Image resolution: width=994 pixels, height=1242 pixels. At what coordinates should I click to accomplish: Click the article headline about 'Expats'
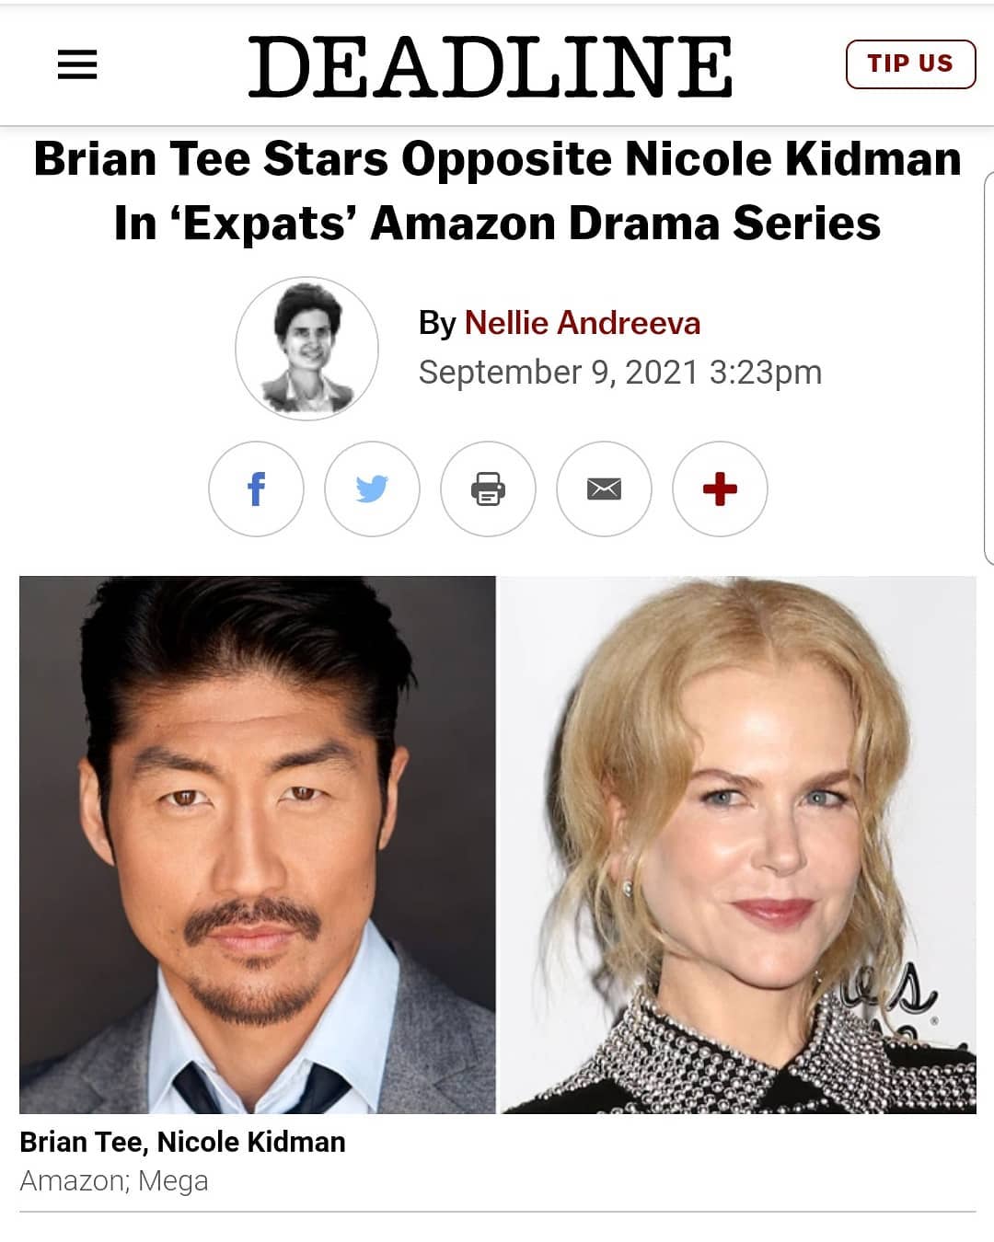tap(497, 190)
